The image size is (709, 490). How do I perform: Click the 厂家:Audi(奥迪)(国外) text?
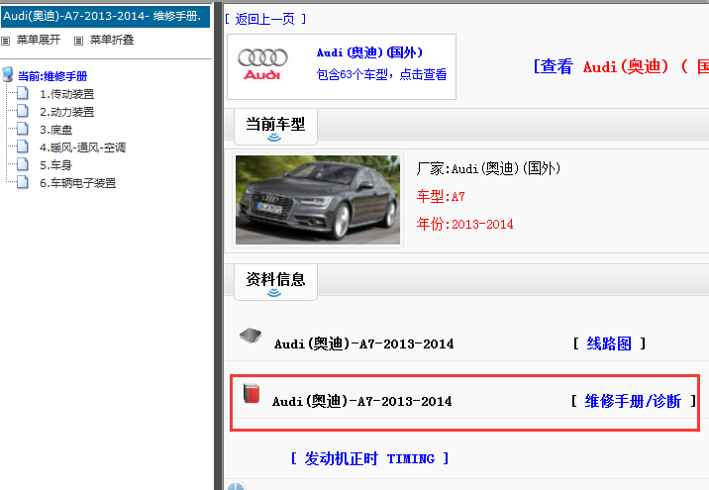tap(488, 168)
